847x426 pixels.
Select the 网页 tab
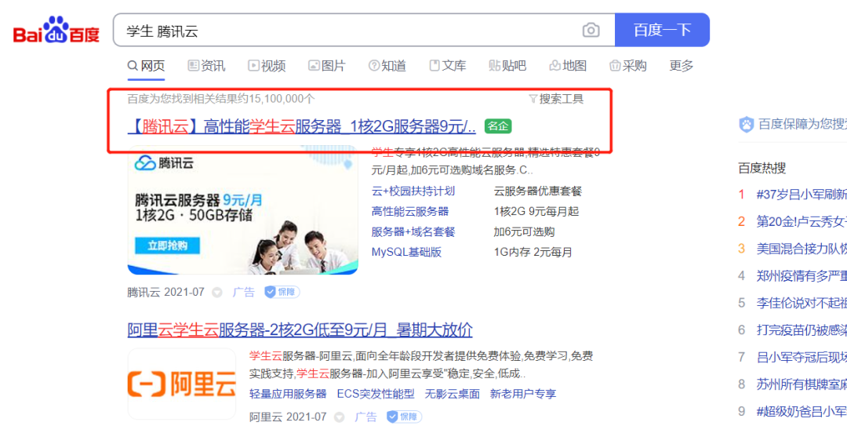pyautogui.click(x=146, y=66)
